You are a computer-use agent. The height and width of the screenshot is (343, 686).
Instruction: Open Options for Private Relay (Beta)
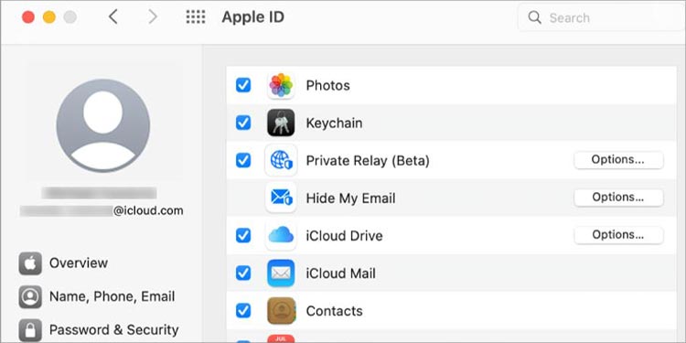(x=618, y=160)
